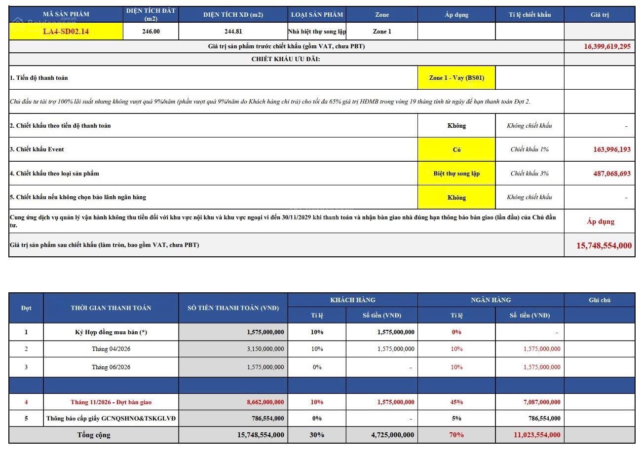Click the 'Ký Hợp đồng mua bán (*)' cell
Screen dimensions: 642x455
111,332
